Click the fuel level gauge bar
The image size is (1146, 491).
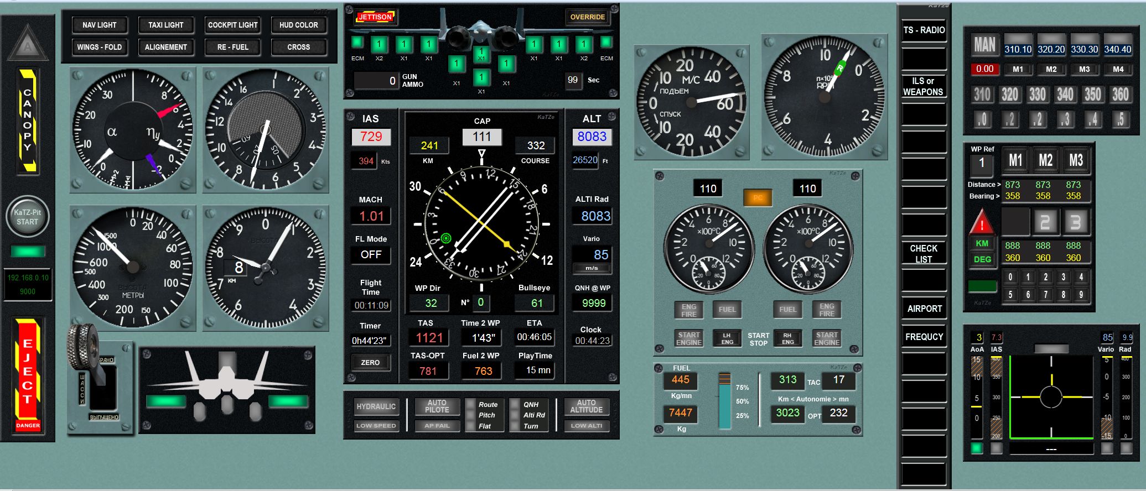pos(724,401)
